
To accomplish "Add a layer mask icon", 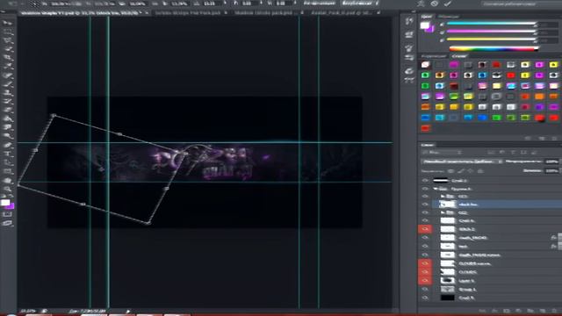I will [x=507, y=310].
